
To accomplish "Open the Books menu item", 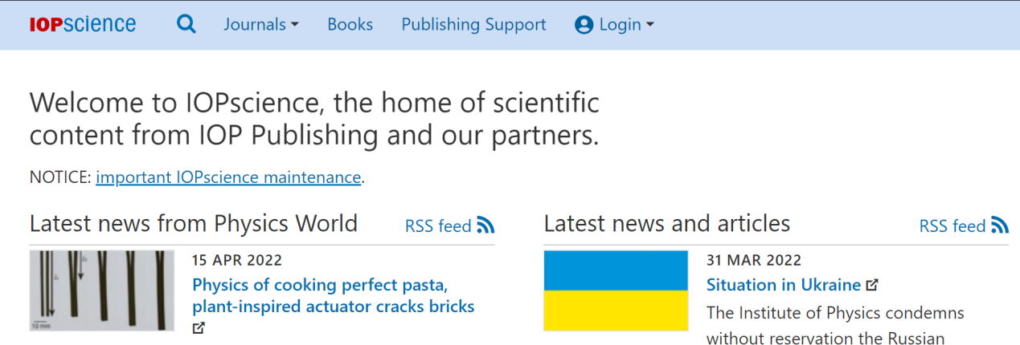I will pos(350,25).
